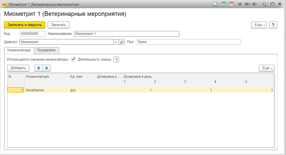Click Записать и закрыть button
286x155 pixels.
(24, 25)
